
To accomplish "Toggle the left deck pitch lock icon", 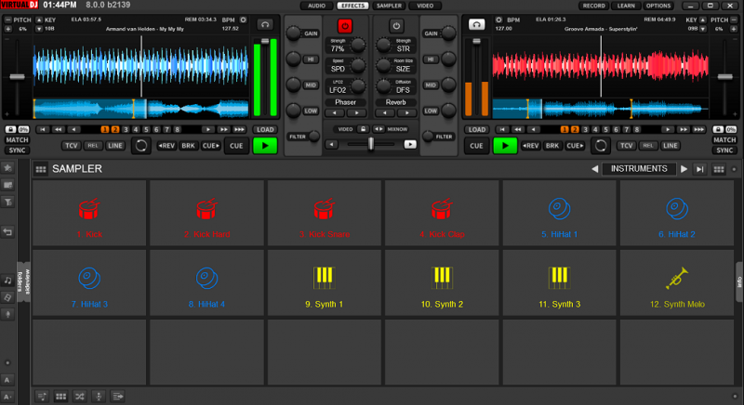I will (10, 129).
